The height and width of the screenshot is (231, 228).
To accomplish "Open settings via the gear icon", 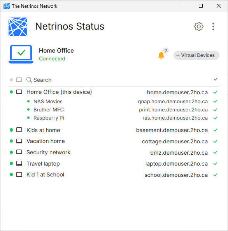I will pyautogui.click(x=199, y=26).
